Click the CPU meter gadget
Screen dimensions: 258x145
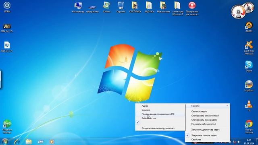click(238, 12)
